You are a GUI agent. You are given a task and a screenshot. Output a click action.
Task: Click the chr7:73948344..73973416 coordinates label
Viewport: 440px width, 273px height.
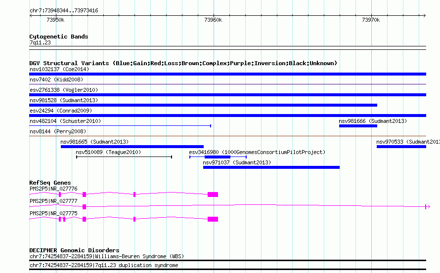coord(64,11)
